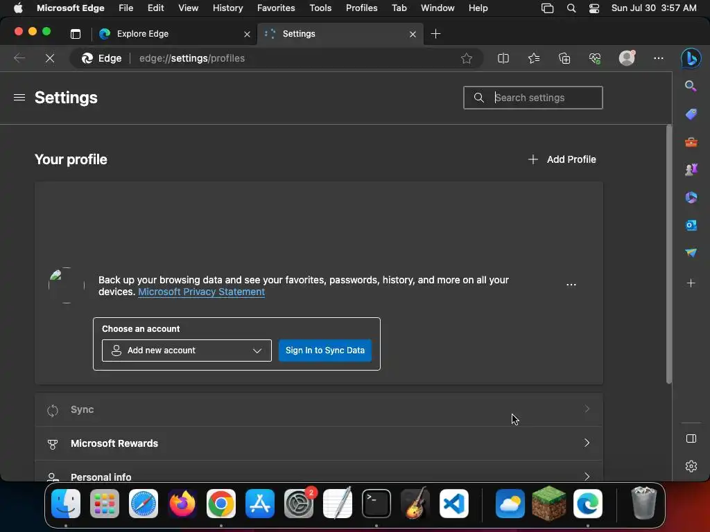Open Microsoft Privacy Statement link

[202, 292]
